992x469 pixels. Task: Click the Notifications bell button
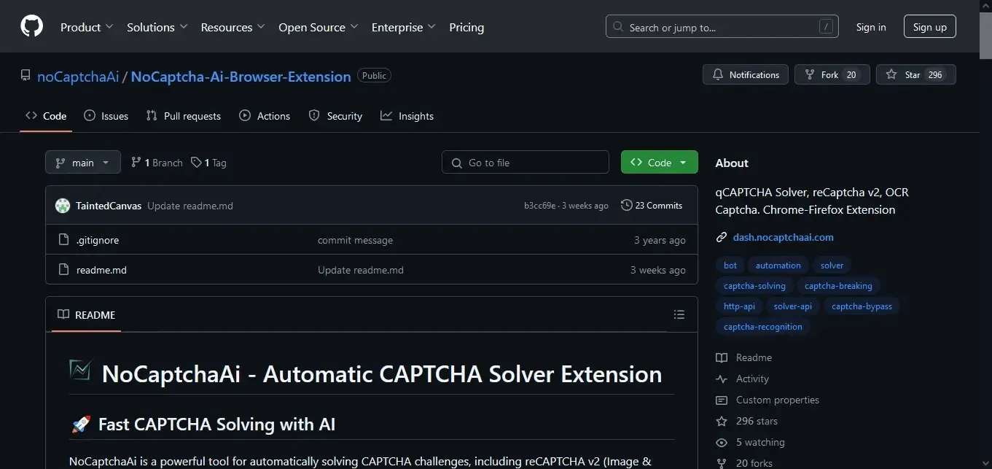coord(746,74)
